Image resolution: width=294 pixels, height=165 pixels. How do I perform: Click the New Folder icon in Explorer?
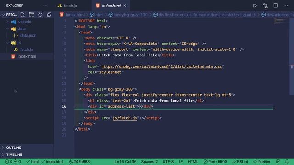(x=32, y=15)
